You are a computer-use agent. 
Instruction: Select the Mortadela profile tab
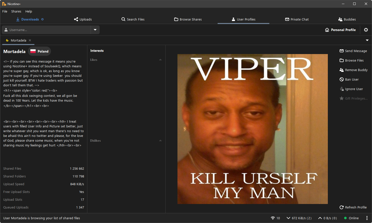(18, 40)
